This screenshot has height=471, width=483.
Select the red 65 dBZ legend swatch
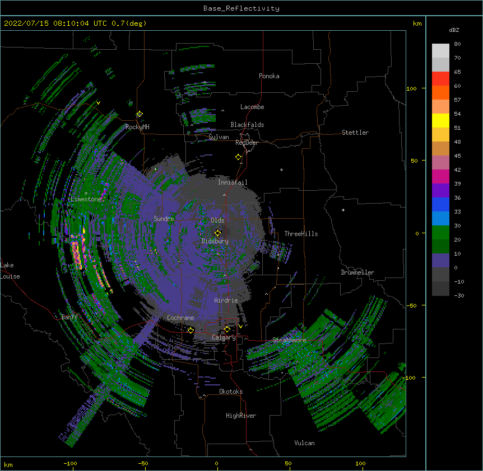click(440, 78)
